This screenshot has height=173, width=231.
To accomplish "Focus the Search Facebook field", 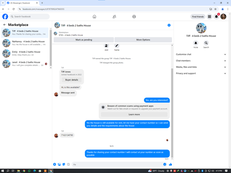I will [30, 17].
